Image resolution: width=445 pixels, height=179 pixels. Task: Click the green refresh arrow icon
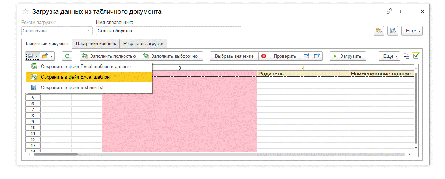tap(67, 56)
